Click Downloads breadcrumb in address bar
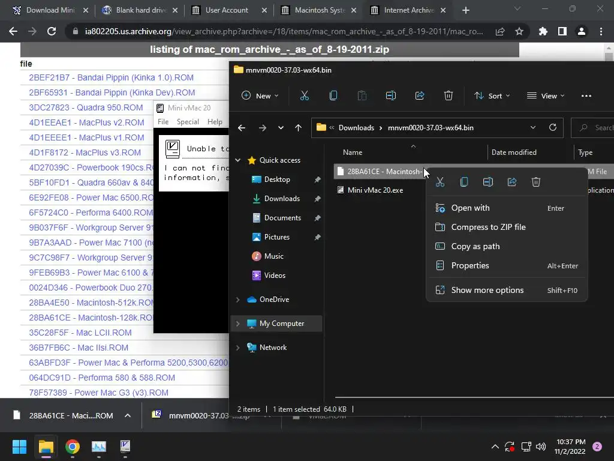This screenshot has width=614, height=461. pos(356,128)
